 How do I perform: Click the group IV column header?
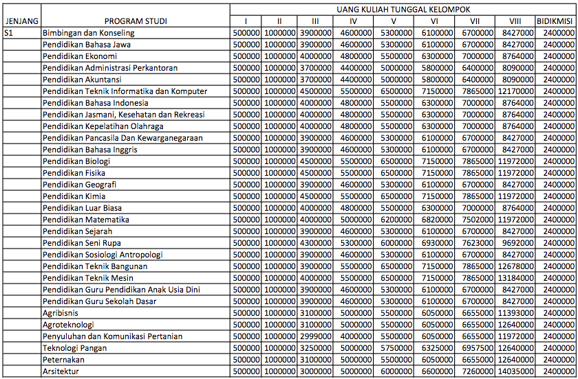tap(353, 21)
